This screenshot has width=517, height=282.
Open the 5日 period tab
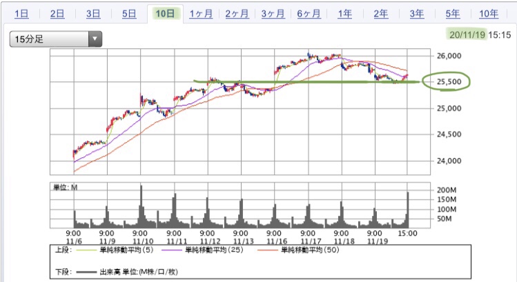(x=129, y=14)
